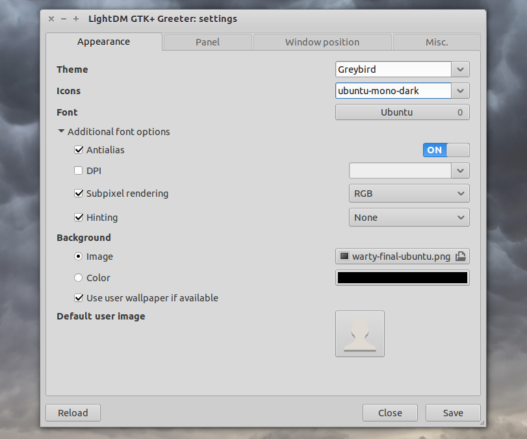Screen dimensions: 527x439
Task: Change the default user image
Action: [x=359, y=333]
